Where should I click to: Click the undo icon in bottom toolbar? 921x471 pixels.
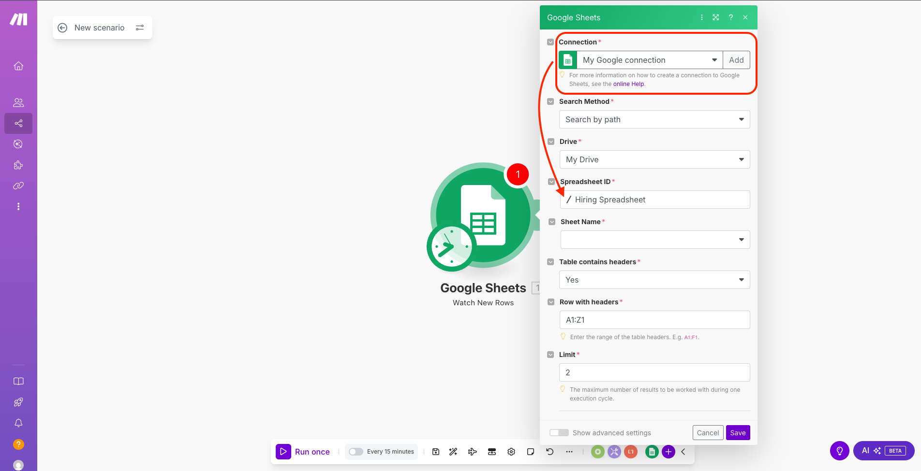(550, 451)
